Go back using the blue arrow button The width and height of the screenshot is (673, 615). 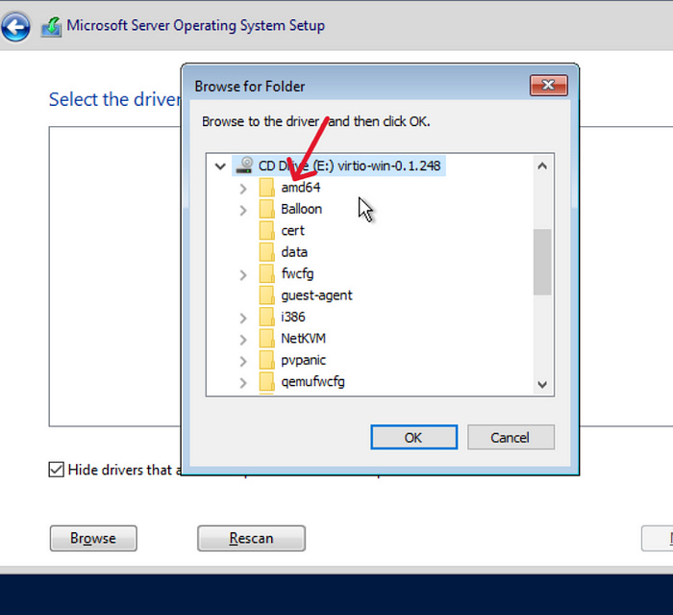coord(16,27)
